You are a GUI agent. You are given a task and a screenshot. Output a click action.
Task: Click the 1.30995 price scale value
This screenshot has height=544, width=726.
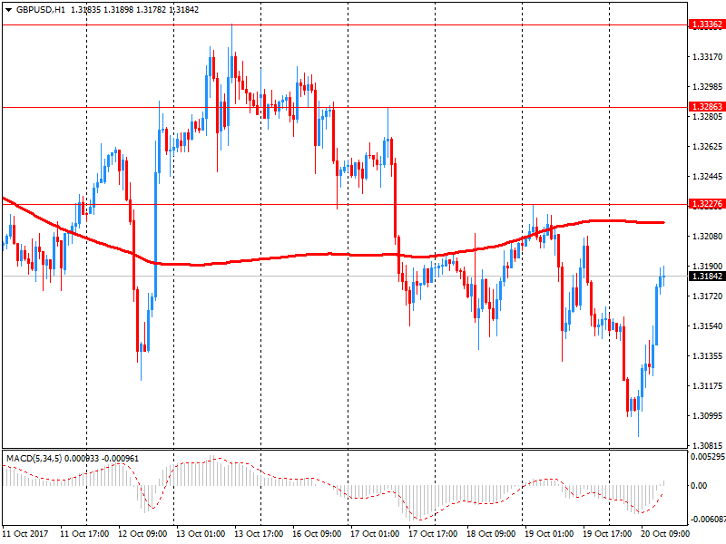[707, 416]
